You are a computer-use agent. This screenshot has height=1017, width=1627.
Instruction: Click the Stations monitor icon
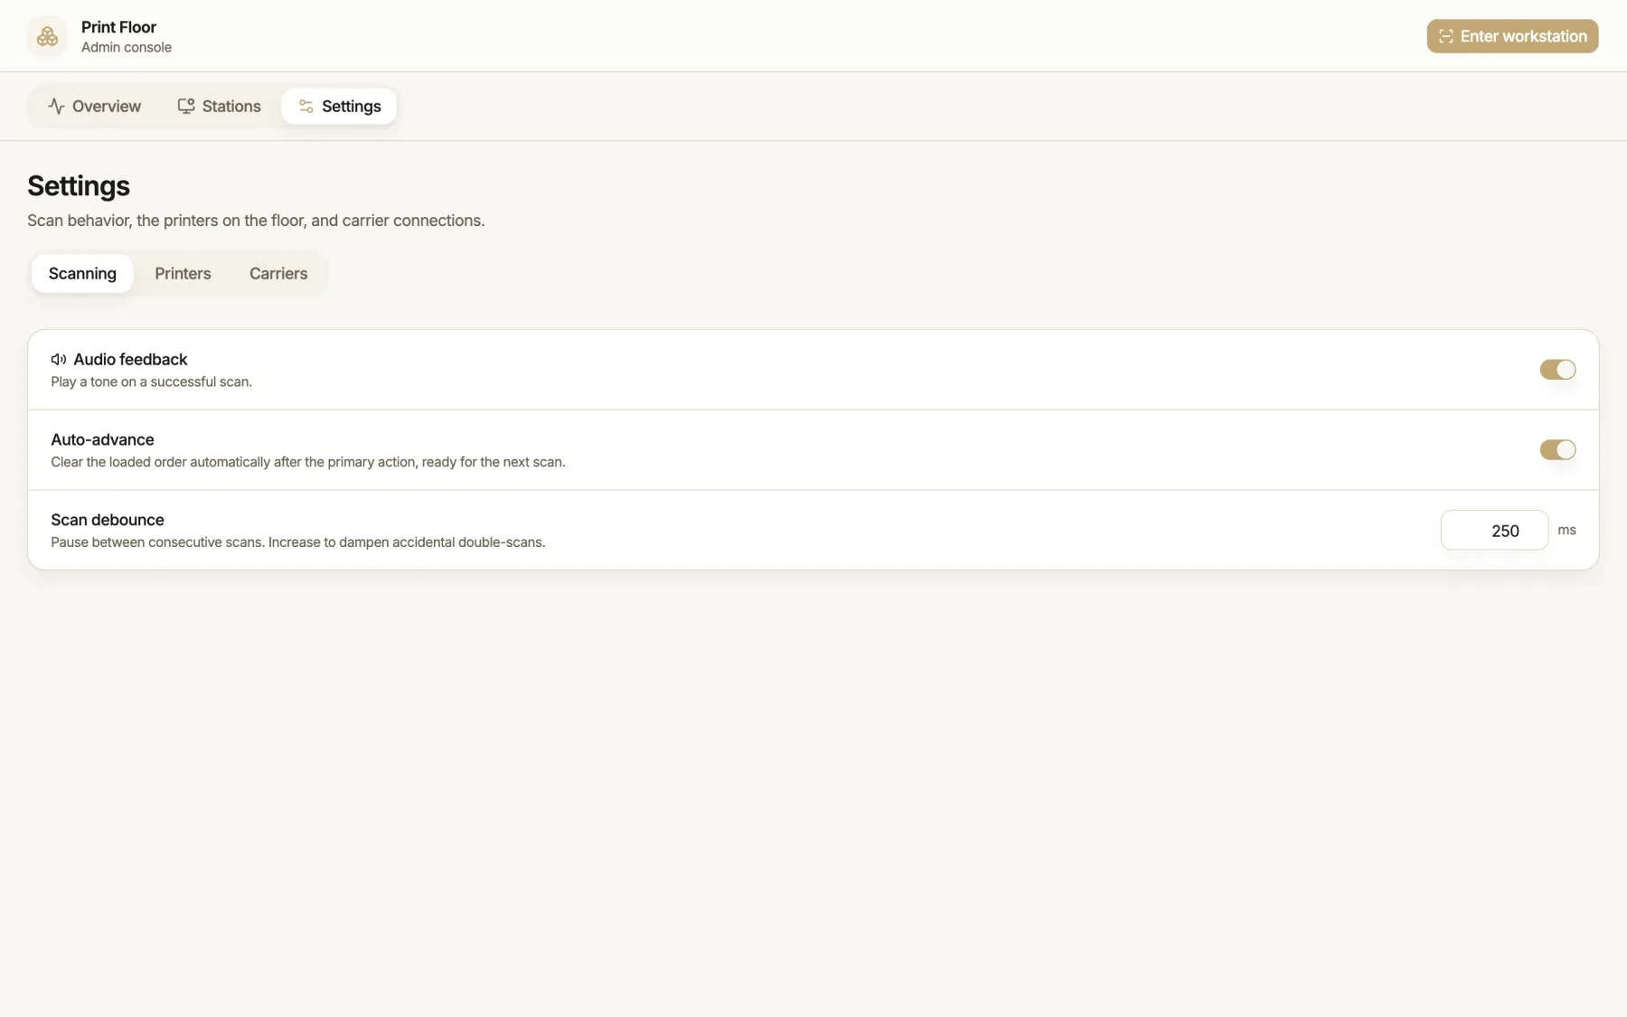coord(186,107)
